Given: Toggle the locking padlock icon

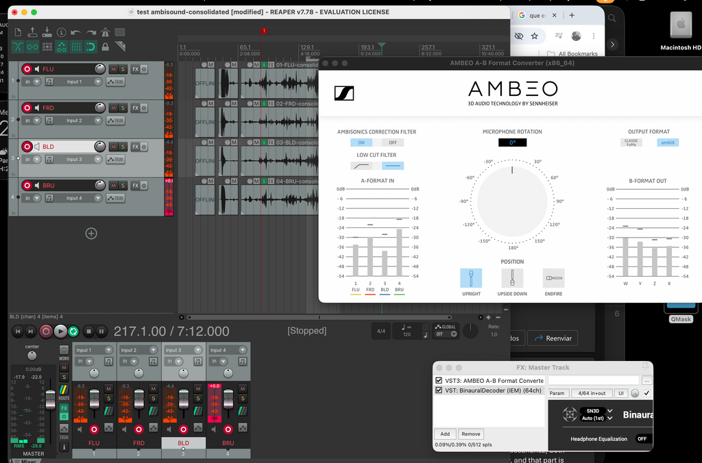Looking at the screenshot, I should 105,47.
